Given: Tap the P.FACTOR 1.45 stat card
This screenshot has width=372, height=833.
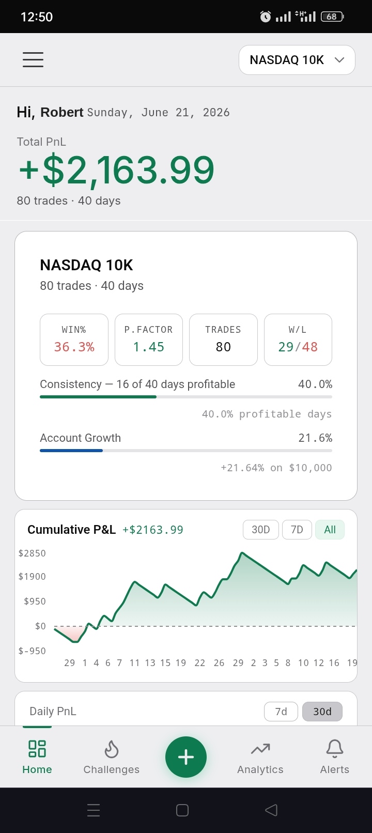Looking at the screenshot, I should (x=149, y=340).
